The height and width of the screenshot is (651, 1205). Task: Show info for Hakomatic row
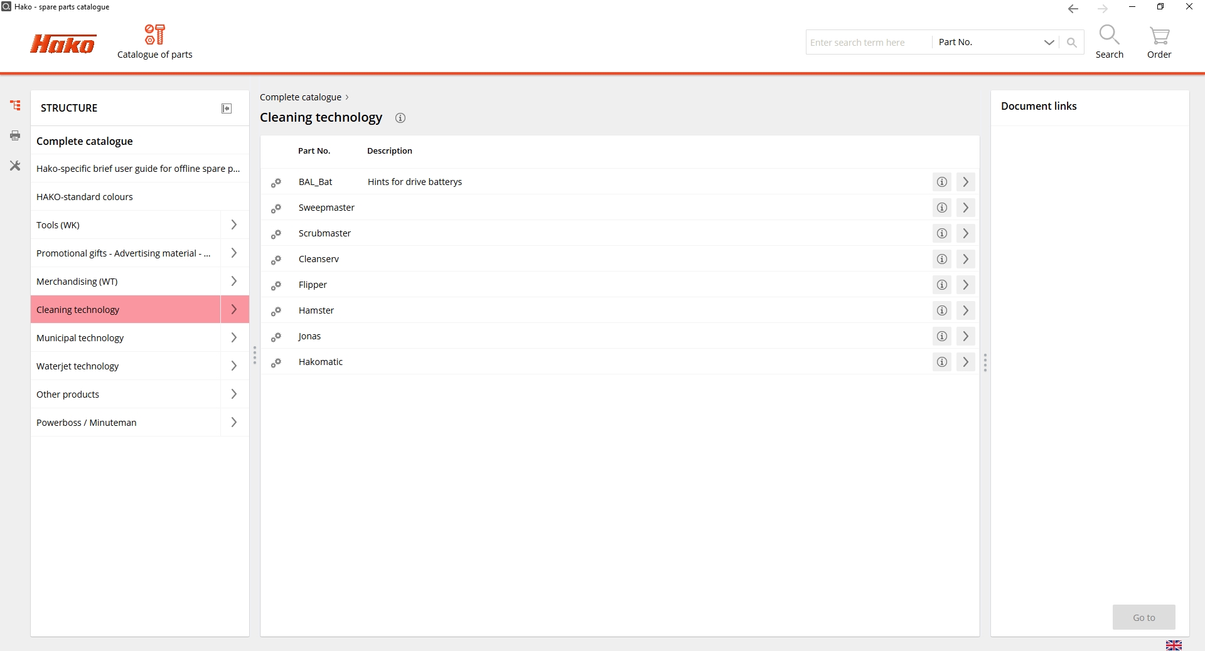(x=942, y=362)
